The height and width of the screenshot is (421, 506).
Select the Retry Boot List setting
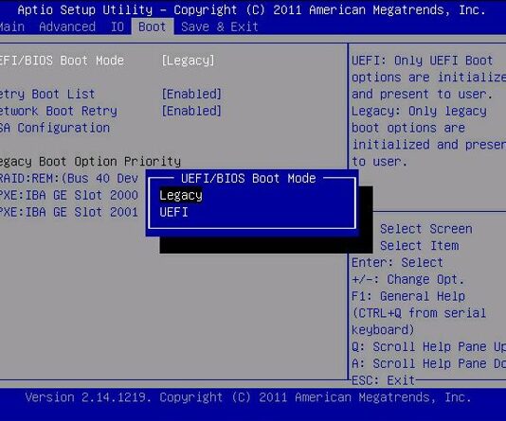47,94
